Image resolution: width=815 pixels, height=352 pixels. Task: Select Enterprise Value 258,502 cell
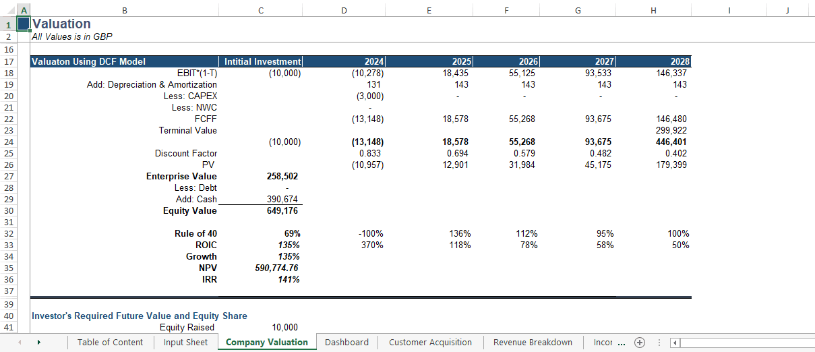[x=282, y=176]
